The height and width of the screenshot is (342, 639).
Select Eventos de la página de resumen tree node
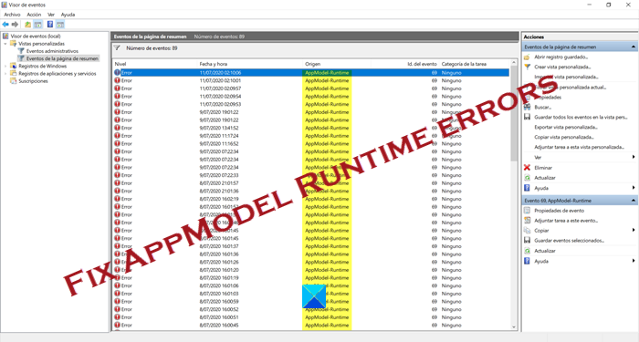(62, 58)
